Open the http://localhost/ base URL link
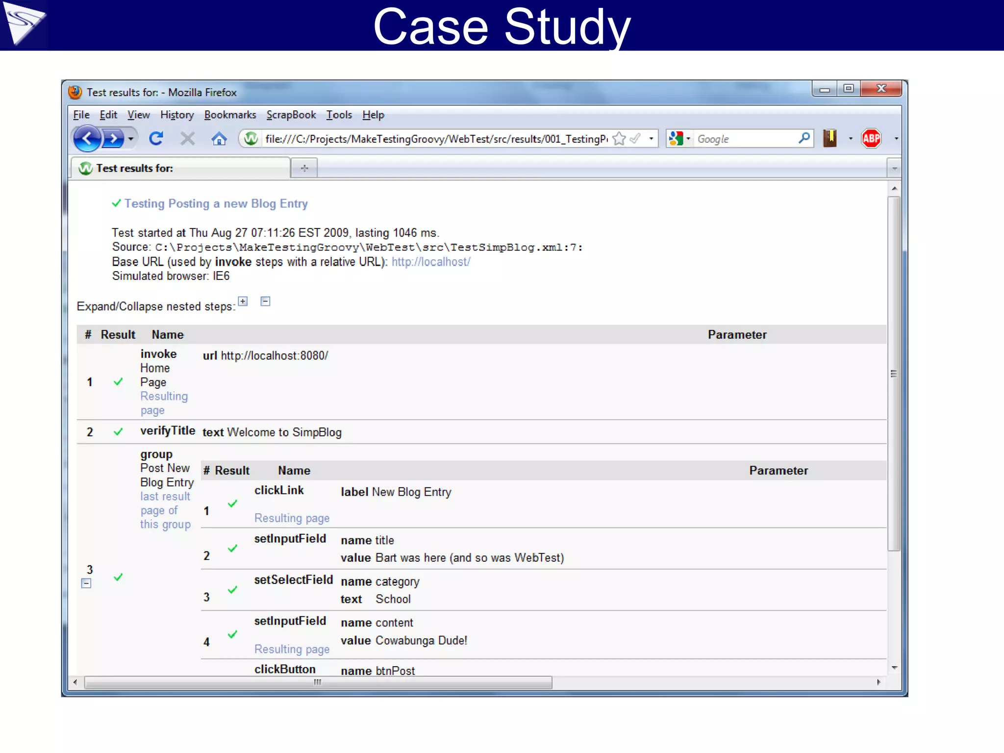 430,262
